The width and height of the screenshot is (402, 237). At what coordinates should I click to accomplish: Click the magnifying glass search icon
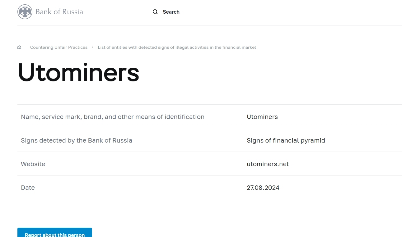155,12
